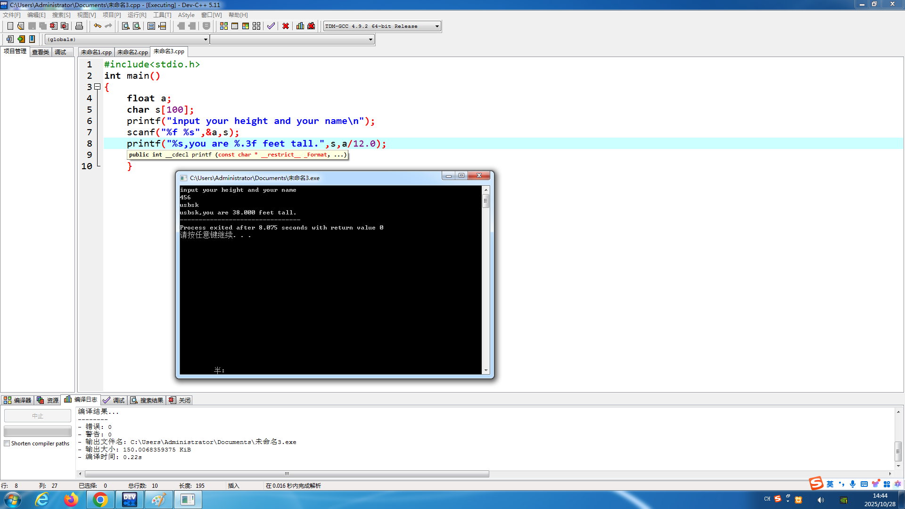Toggle Shorten compiler paths checkbox

pyautogui.click(x=7, y=443)
